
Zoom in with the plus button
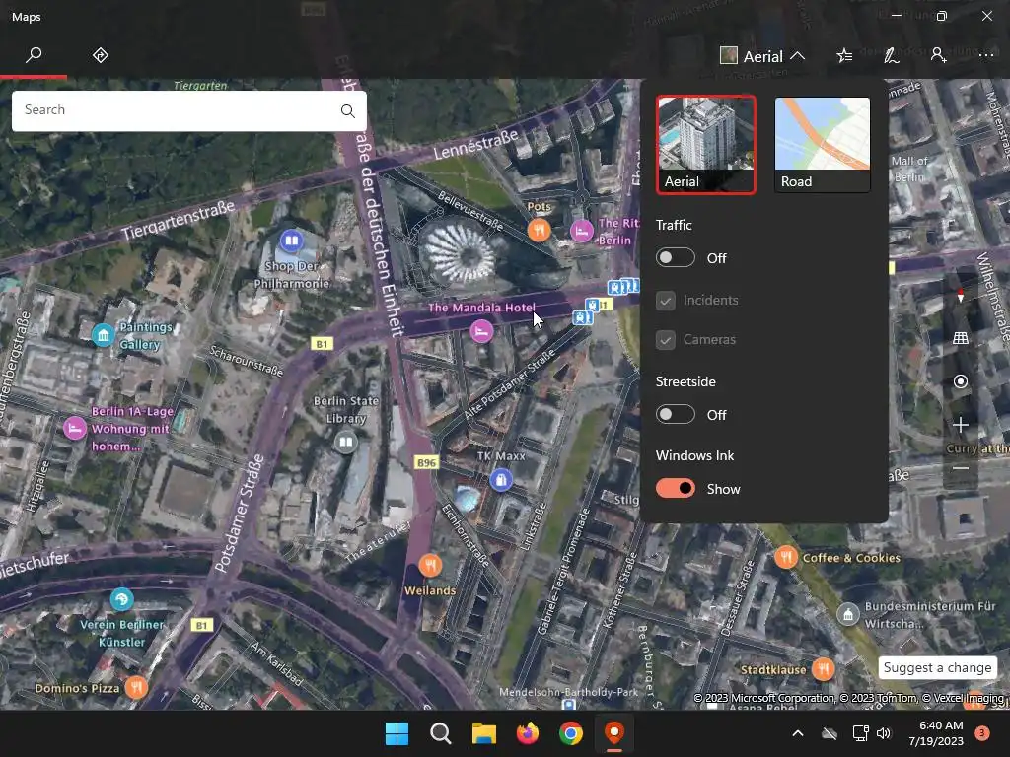(961, 425)
